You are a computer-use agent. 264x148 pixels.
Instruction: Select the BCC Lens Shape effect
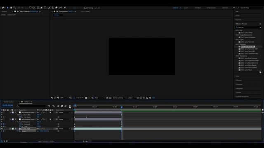click(x=247, y=33)
